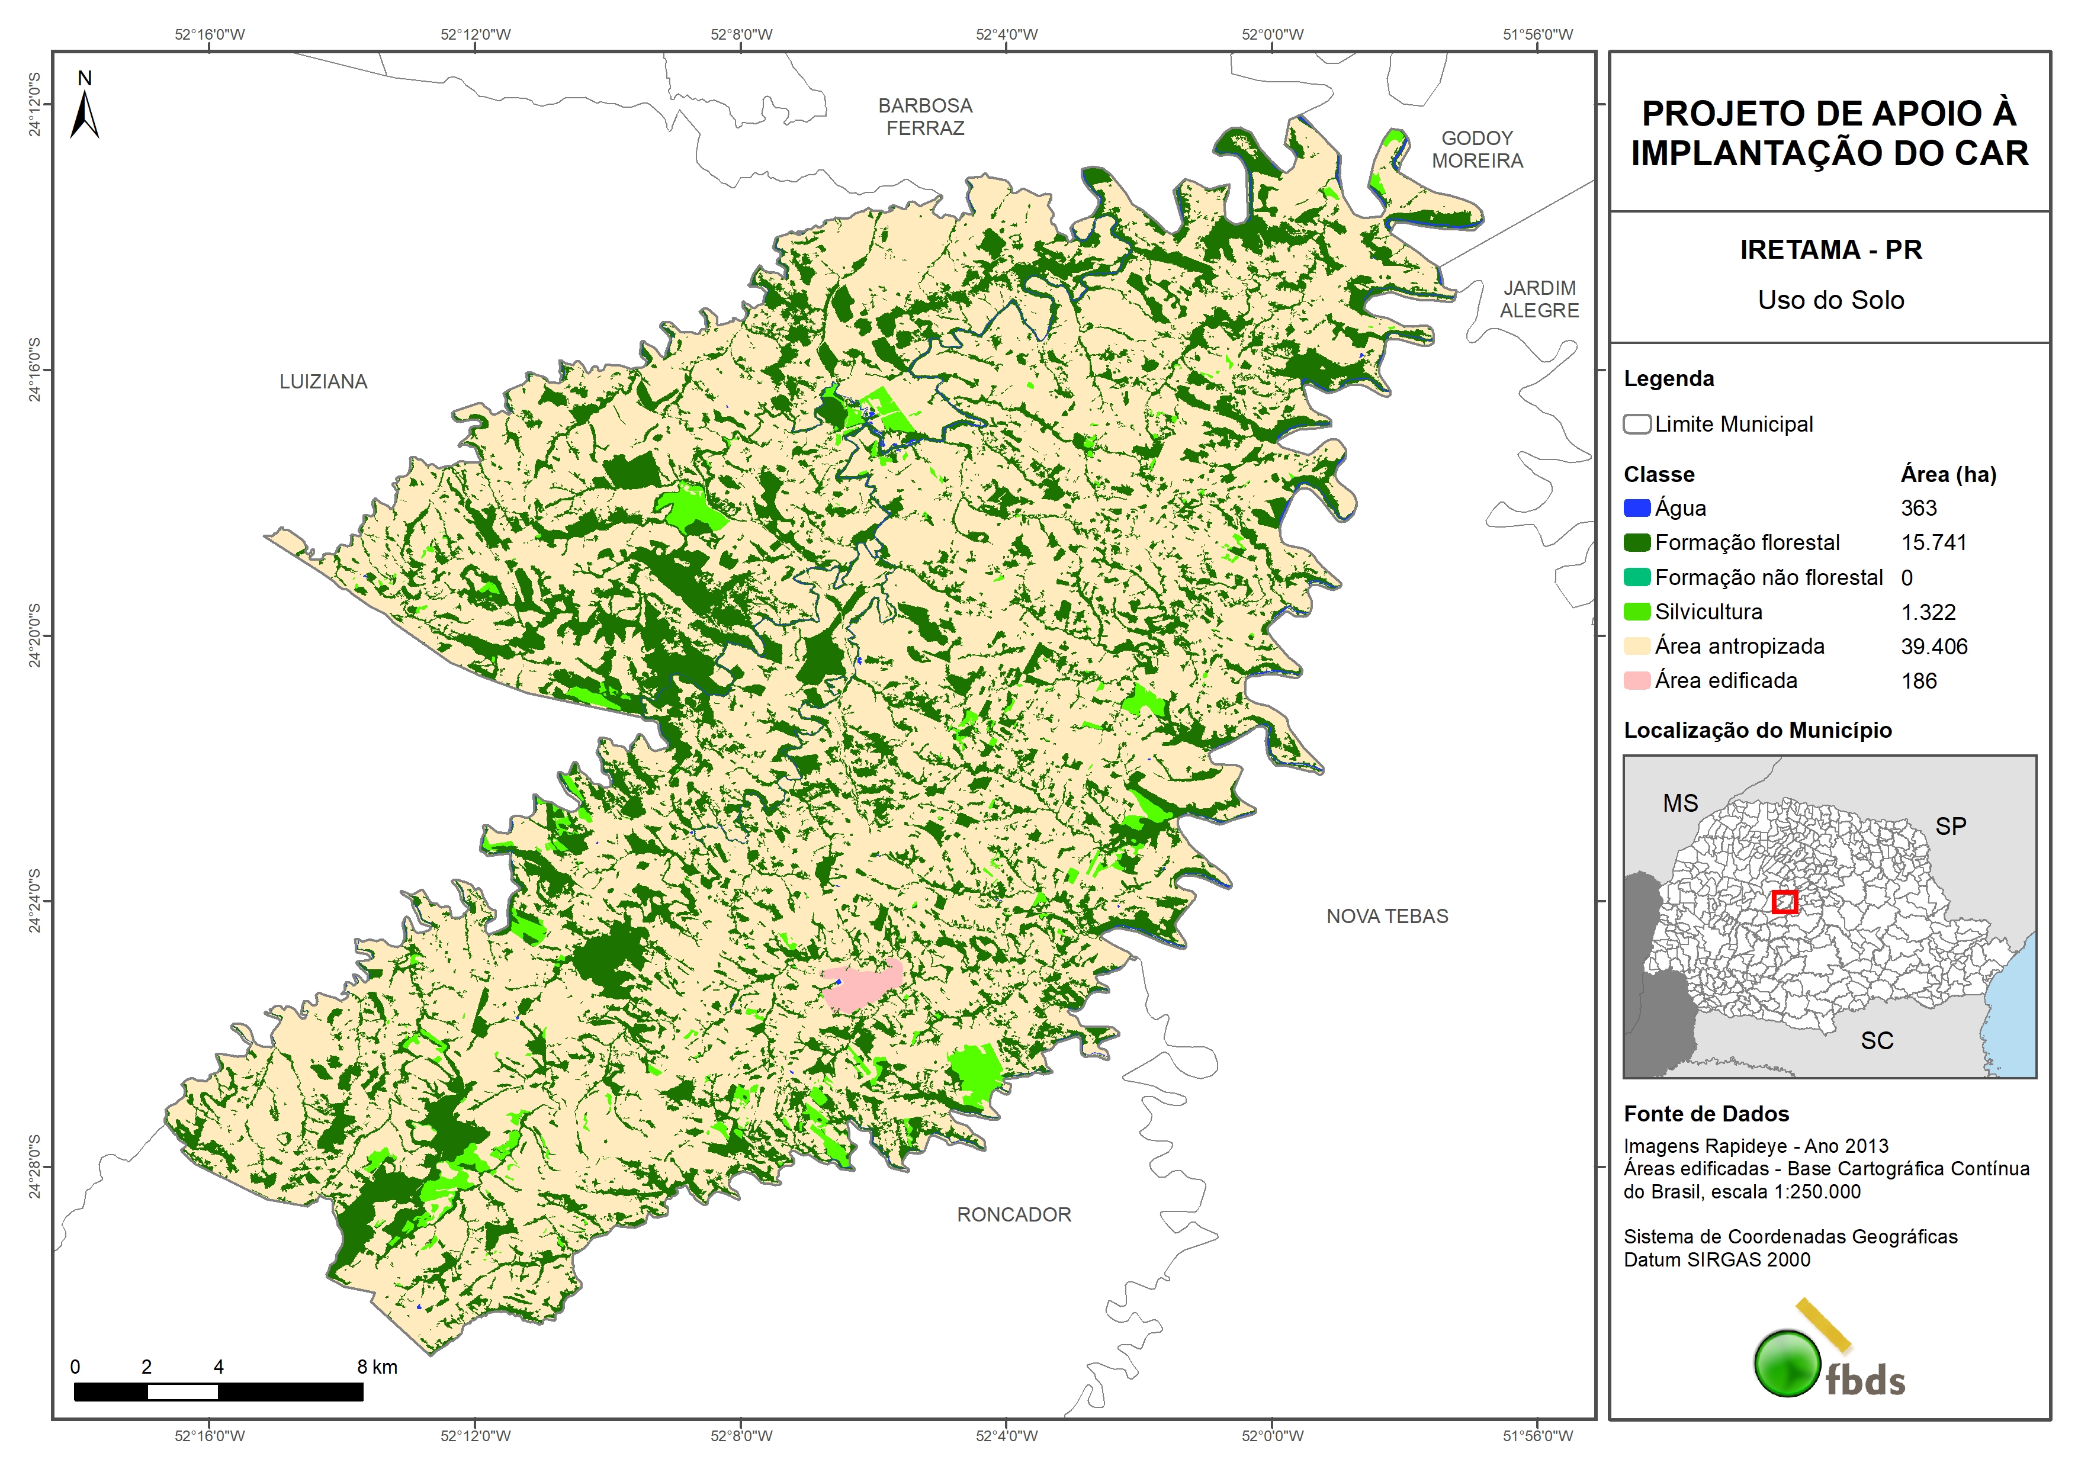Click the black-and-white scale bar
The width and height of the screenshot is (2078, 1469).
218,1391
